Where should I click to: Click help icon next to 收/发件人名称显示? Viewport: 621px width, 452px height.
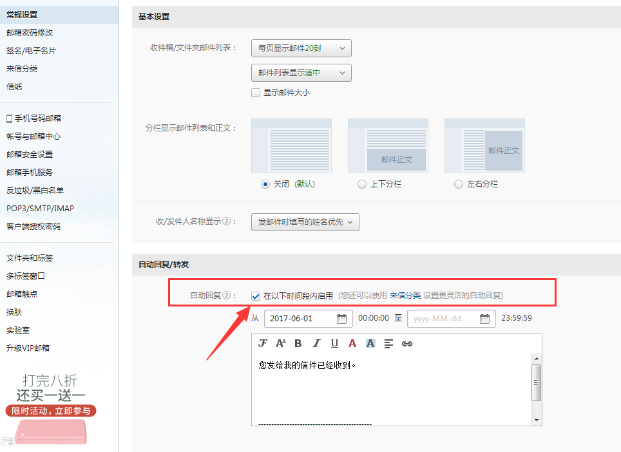point(227,221)
